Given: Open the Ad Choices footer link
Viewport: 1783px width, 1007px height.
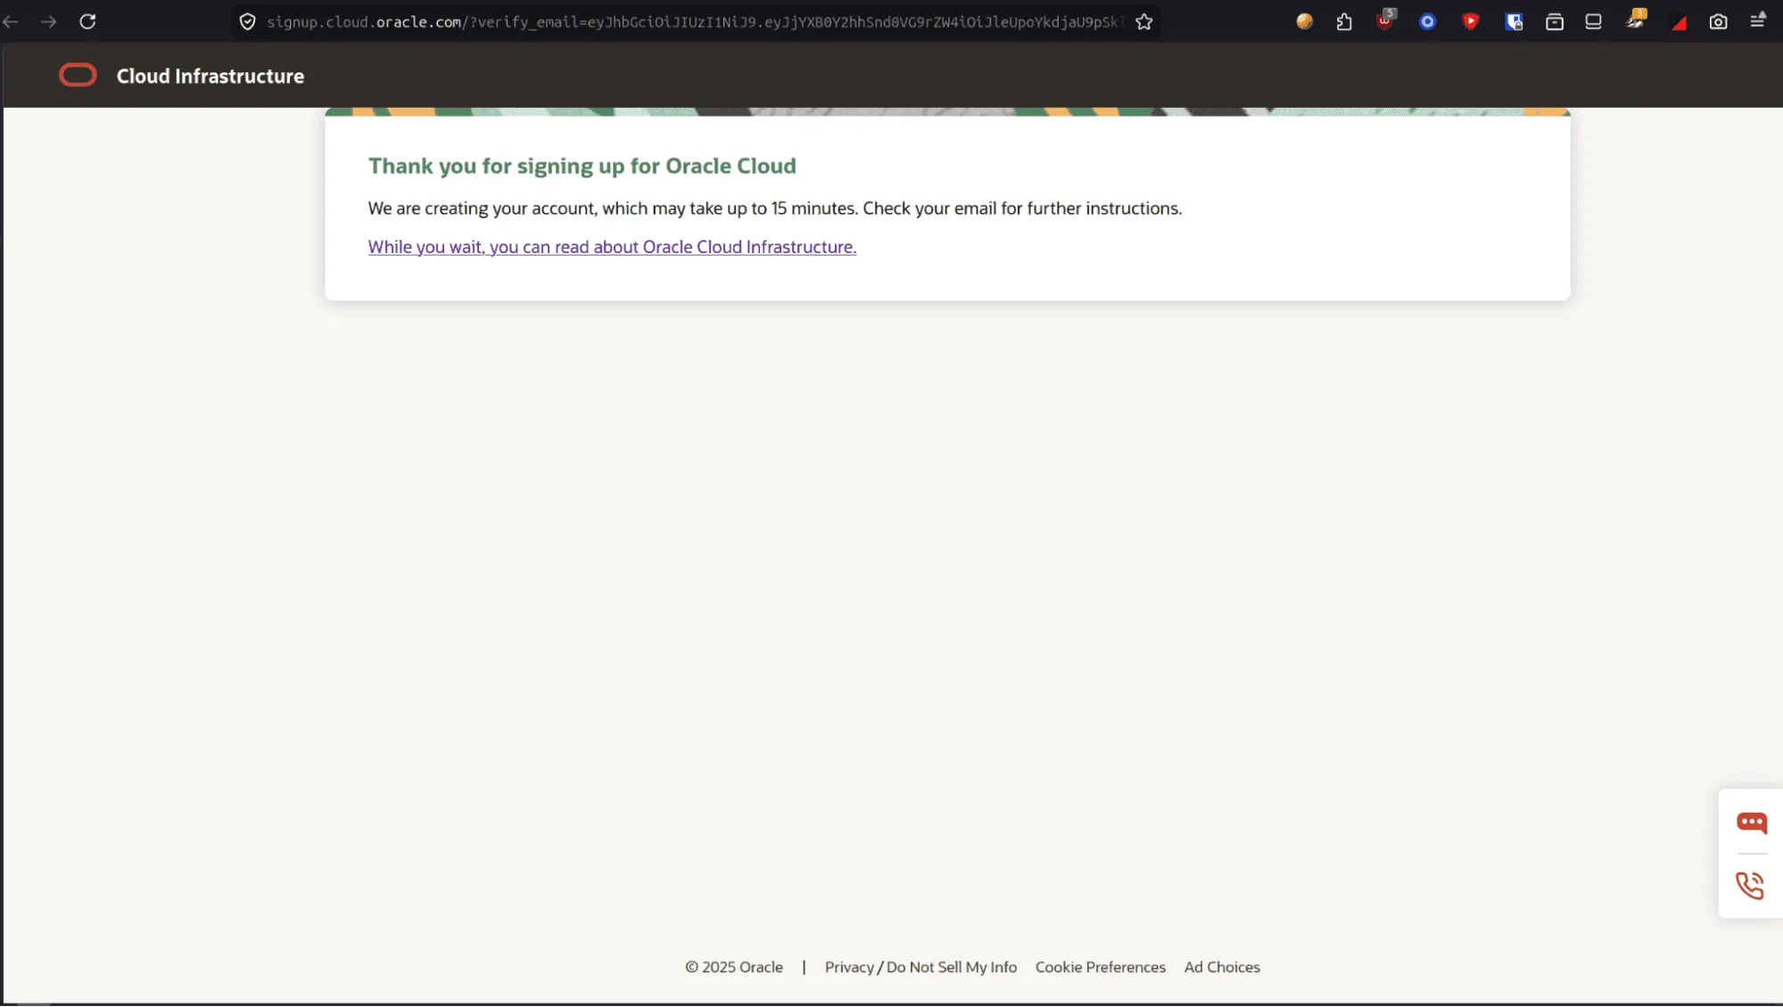Looking at the screenshot, I should [x=1222, y=967].
